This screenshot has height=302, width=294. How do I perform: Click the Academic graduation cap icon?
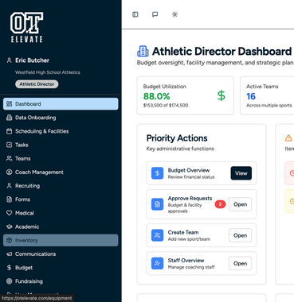(x=10, y=226)
